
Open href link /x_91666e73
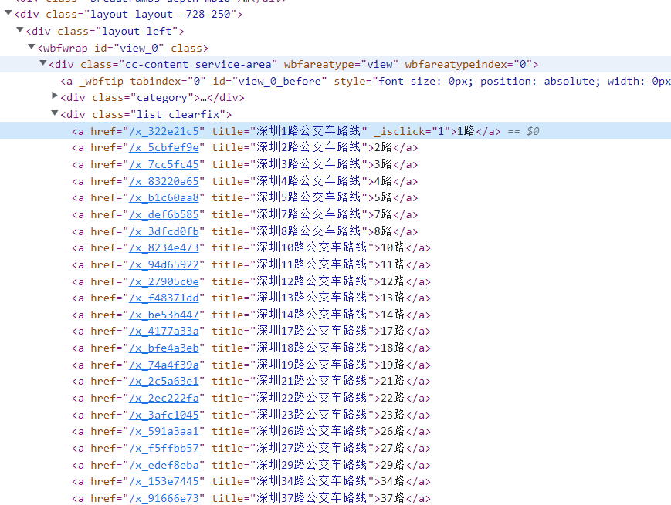(164, 498)
